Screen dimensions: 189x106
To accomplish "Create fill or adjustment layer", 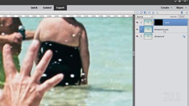I will [x=145, y=13].
